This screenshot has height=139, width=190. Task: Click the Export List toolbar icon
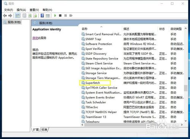(x=35, y=16)
